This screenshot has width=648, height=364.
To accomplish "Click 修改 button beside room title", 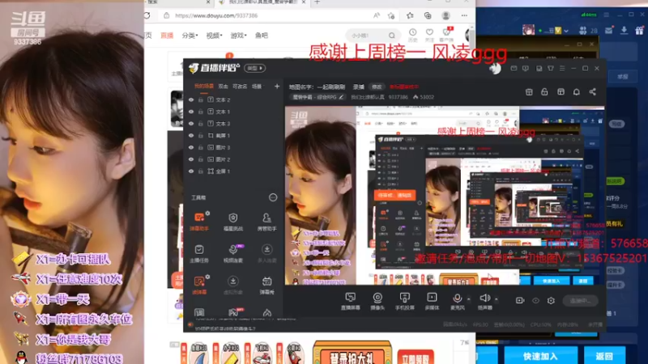I will [377, 87].
